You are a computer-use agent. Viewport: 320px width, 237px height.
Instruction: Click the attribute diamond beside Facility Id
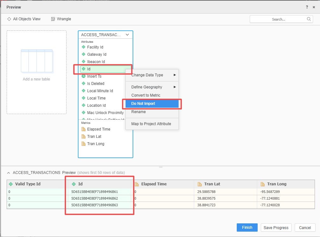coord(83,47)
